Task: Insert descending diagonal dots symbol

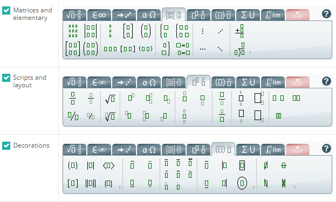Action: tap(220, 49)
